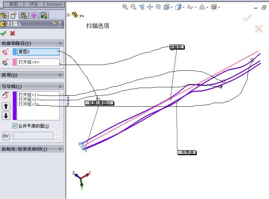Select the Previous View icon
This screenshot has height=199, width=269.
coord(142,7)
